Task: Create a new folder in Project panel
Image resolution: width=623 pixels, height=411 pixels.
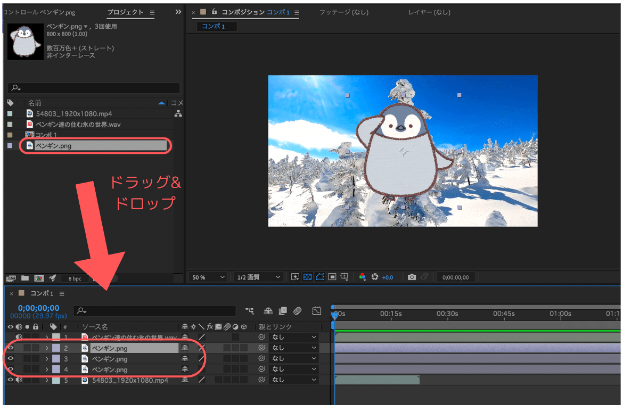Action: point(25,278)
